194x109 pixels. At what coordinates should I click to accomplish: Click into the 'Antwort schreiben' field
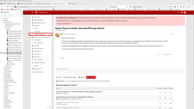tap(120, 71)
